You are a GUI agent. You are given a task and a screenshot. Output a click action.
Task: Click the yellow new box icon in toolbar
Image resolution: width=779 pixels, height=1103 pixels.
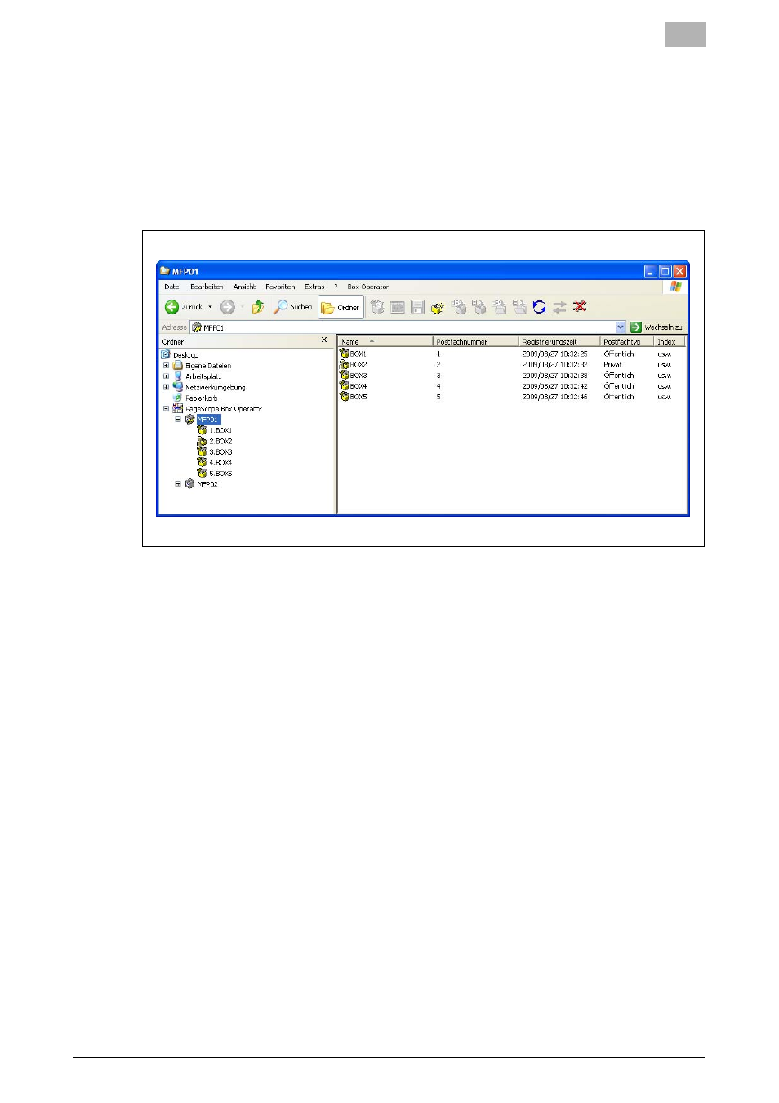(x=438, y=308)
